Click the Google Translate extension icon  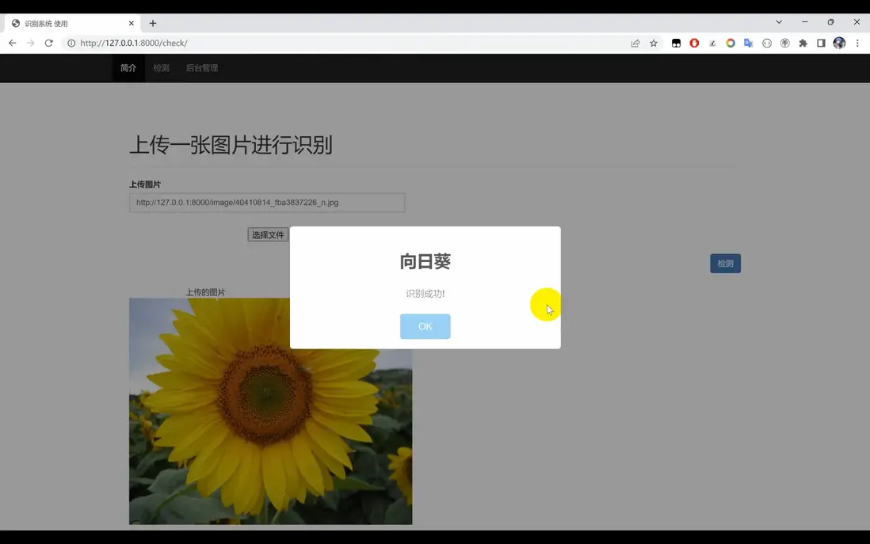tap(748, 43)
